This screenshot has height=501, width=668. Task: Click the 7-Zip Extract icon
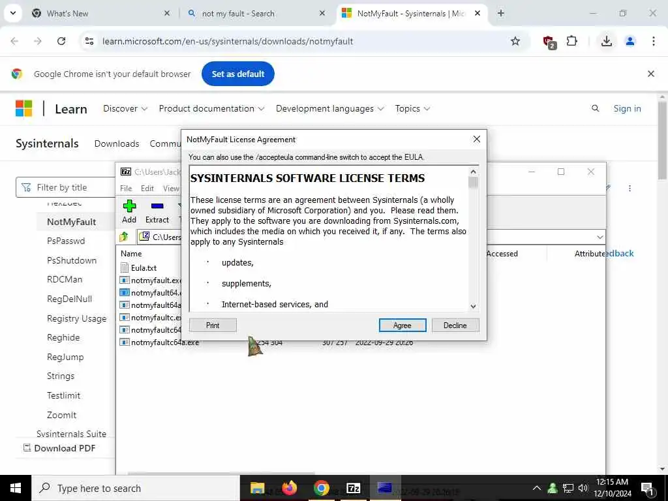click(157, 212)
